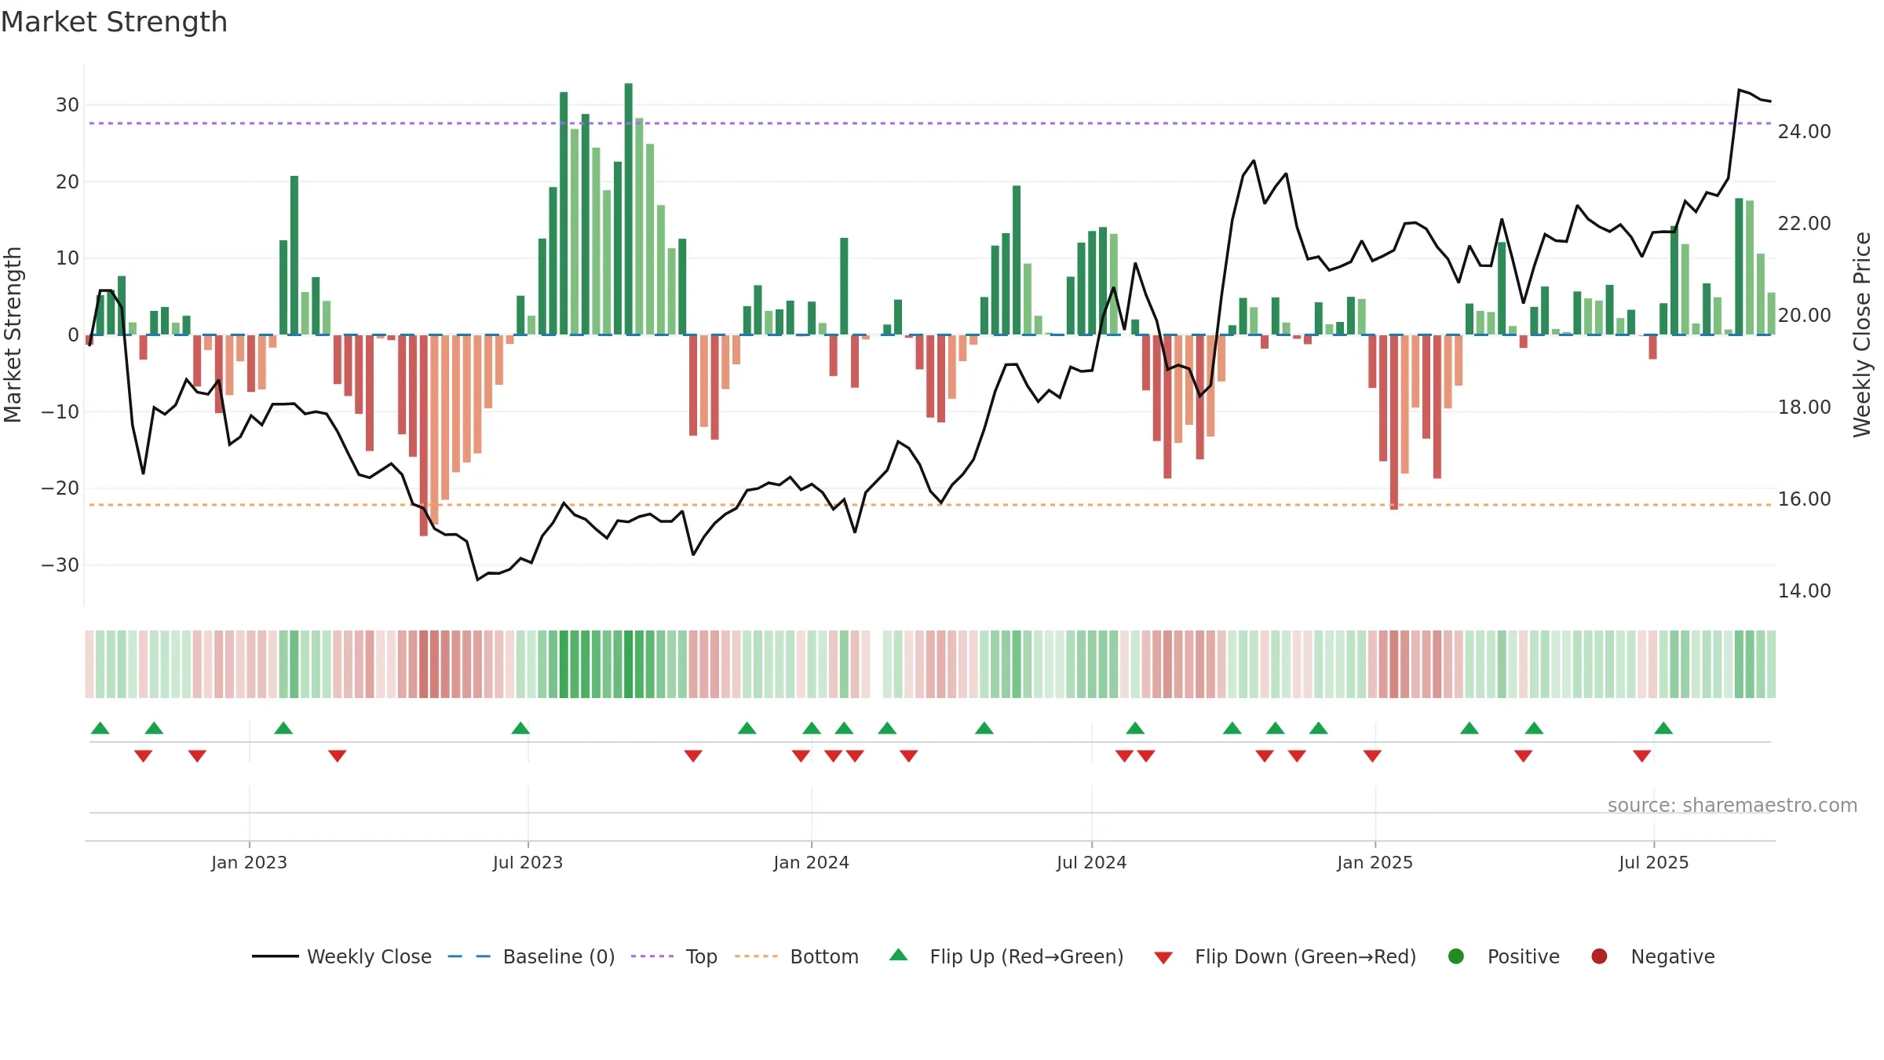This screenshot has height=1060, width=1884.
Task: Toggle the 'Positive' legend label
Action: coord(1524,956)
